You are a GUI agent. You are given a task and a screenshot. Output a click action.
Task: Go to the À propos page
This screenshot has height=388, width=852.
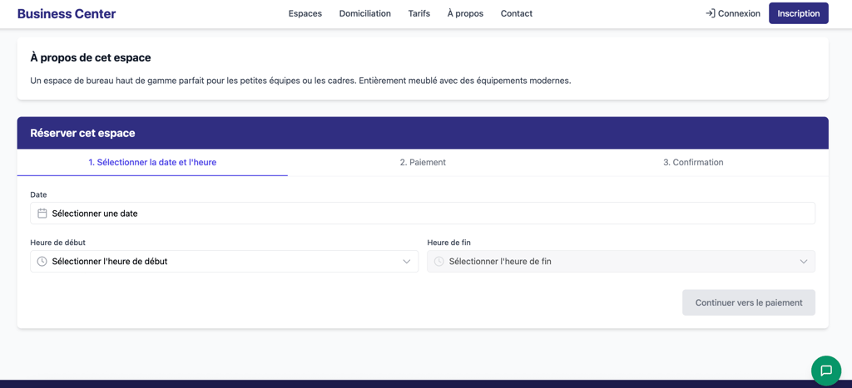(x=465, y=13)
